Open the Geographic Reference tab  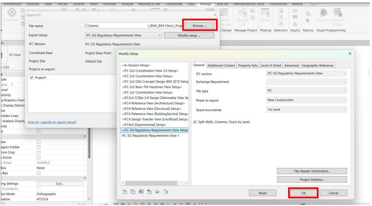point(317,66)
